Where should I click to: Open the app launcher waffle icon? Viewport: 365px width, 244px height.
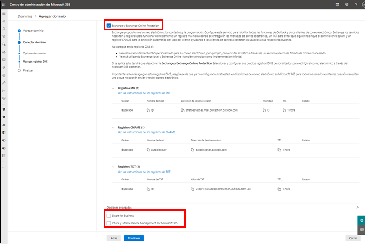[4, 4]
